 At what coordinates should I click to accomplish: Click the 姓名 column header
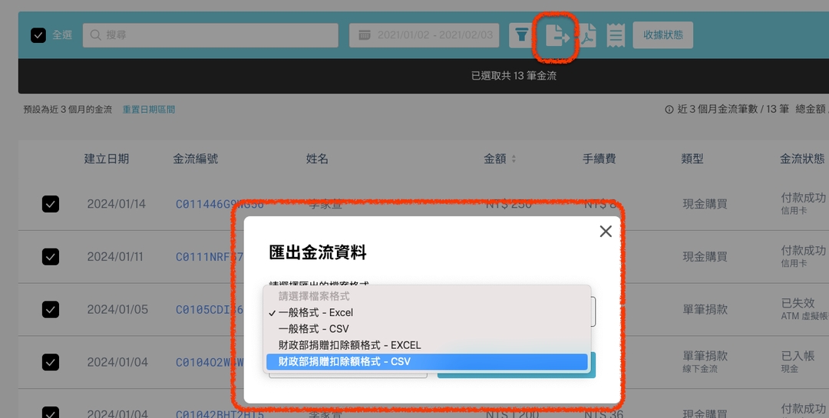[x=317, y=159]
